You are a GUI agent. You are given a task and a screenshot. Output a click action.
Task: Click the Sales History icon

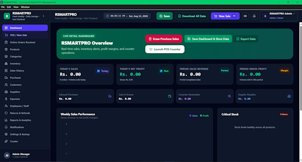6,71
